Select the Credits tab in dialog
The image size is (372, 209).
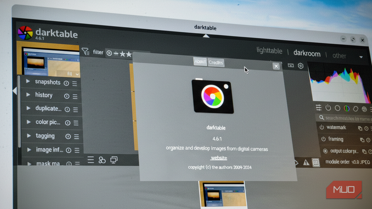(216, 62)
